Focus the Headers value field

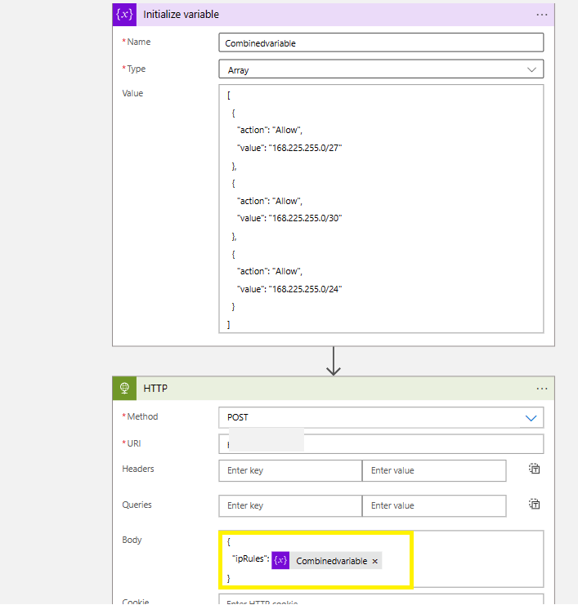click(x=434, y=470)
